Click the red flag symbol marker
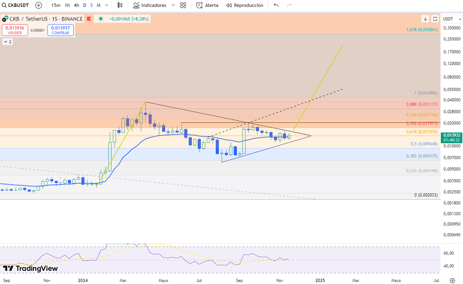 pyautogui.click(x=89, y=18)
